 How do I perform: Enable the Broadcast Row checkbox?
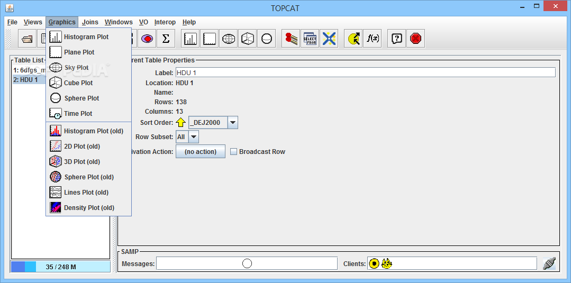coord(233,151)
